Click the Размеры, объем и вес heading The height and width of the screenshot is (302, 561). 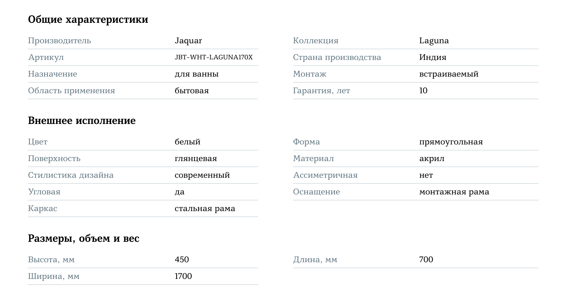pos(84,238)
